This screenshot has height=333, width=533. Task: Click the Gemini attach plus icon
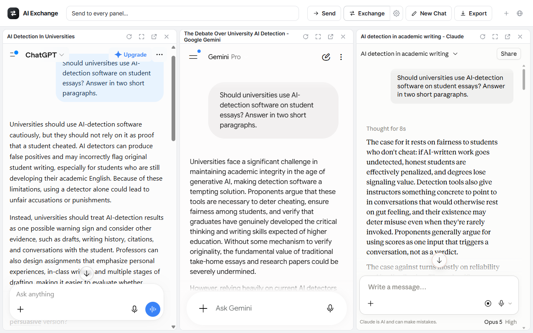click(x=203, y=308)
